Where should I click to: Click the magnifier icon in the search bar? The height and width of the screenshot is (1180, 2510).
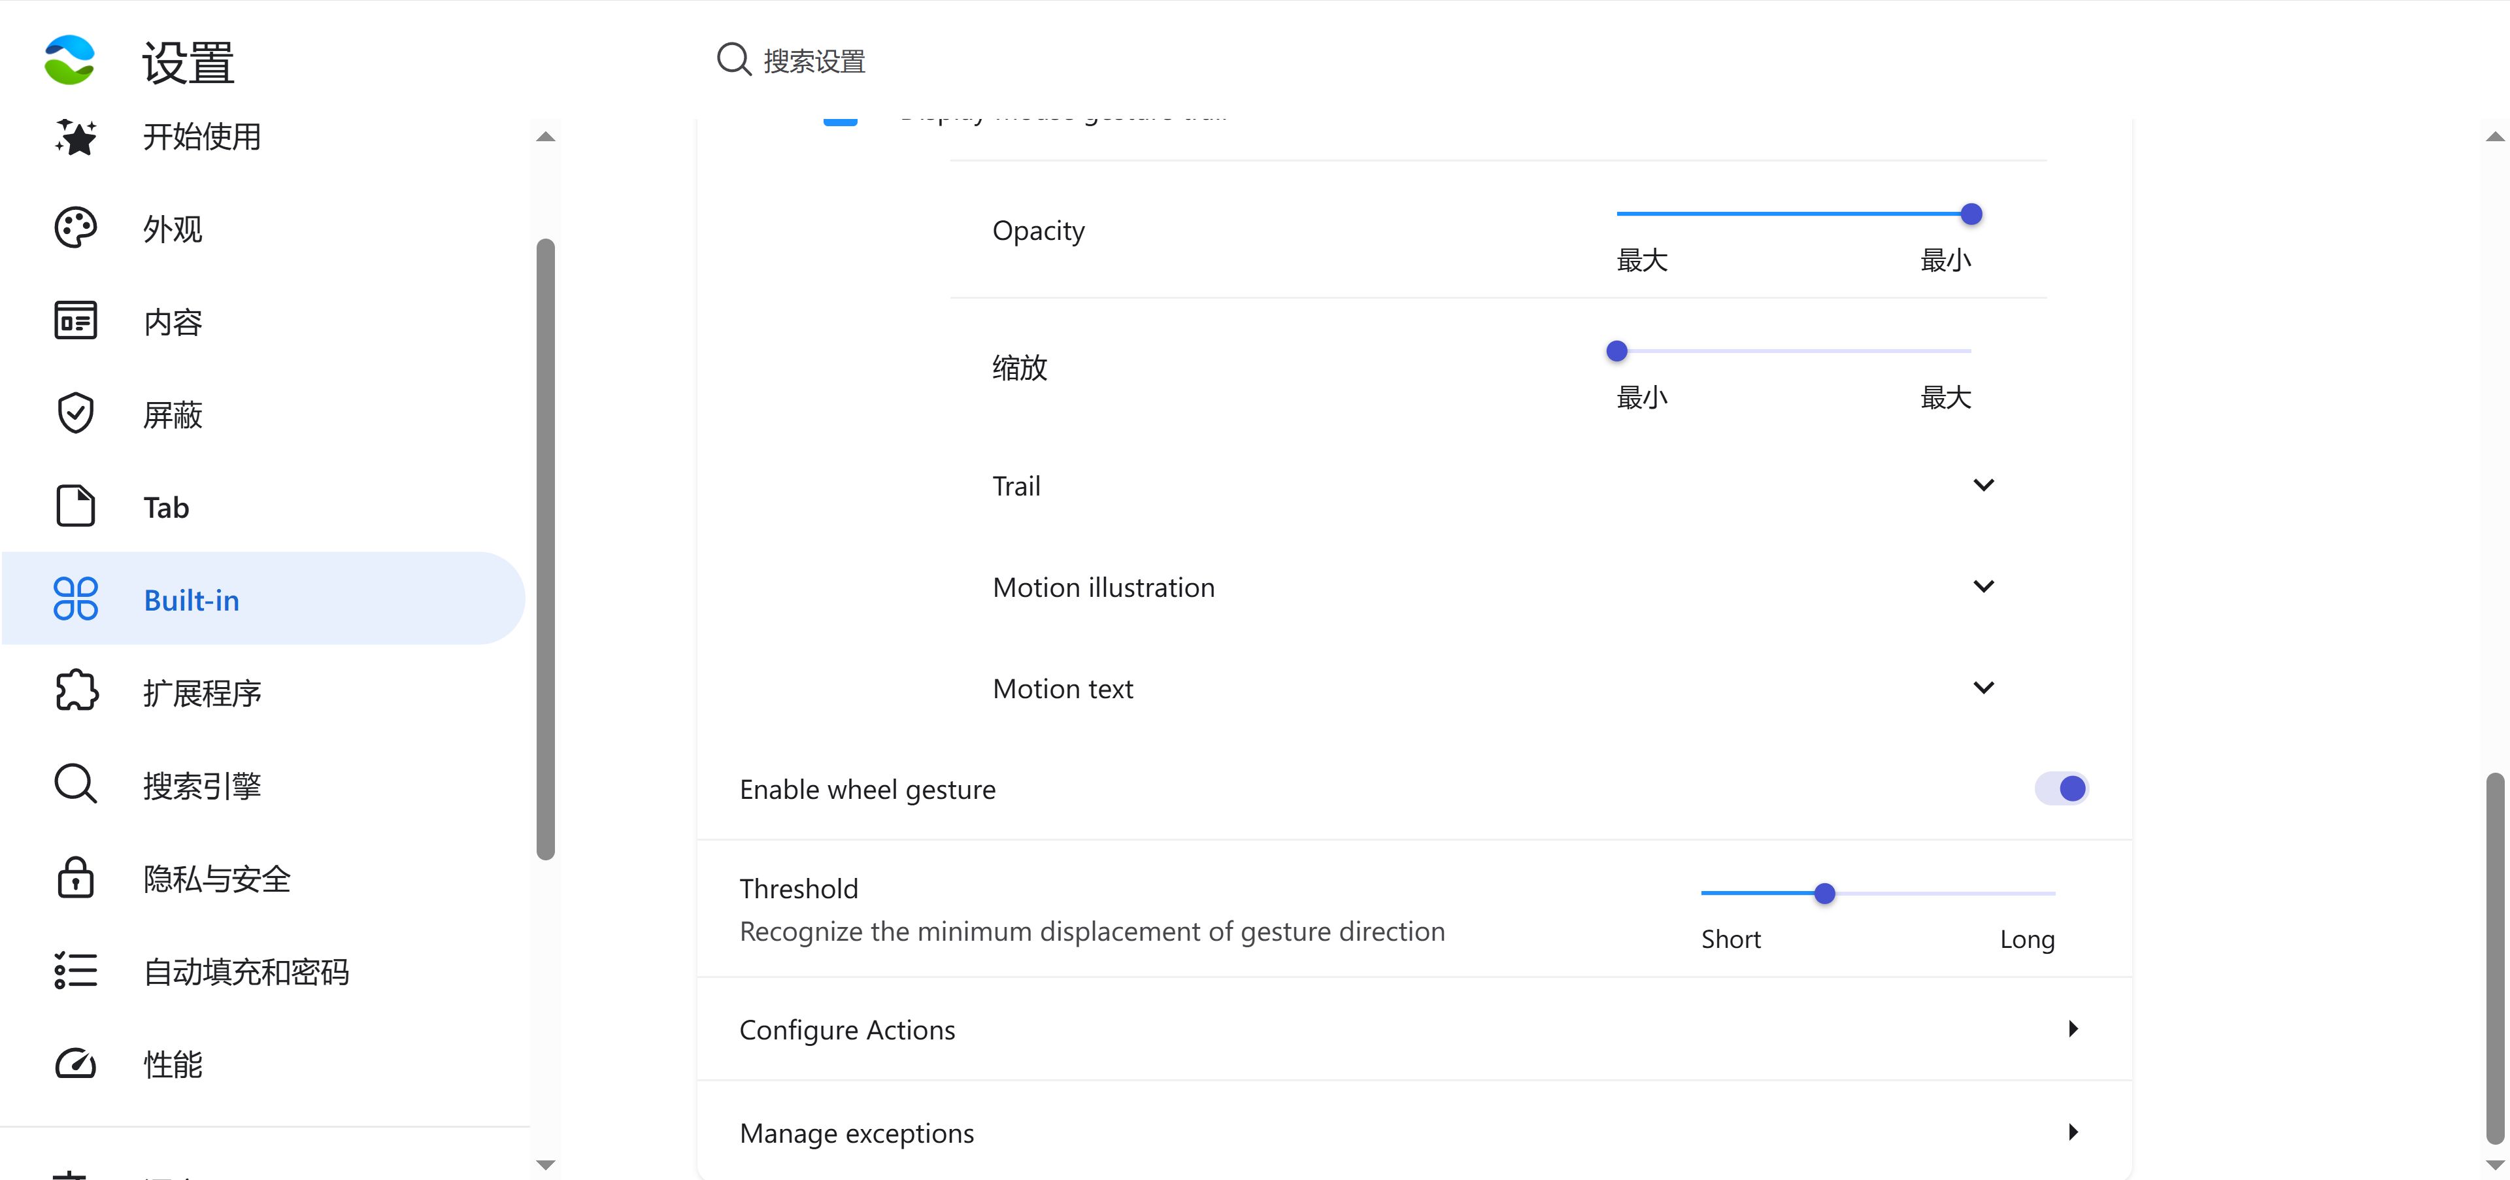(x=733, y=60)
